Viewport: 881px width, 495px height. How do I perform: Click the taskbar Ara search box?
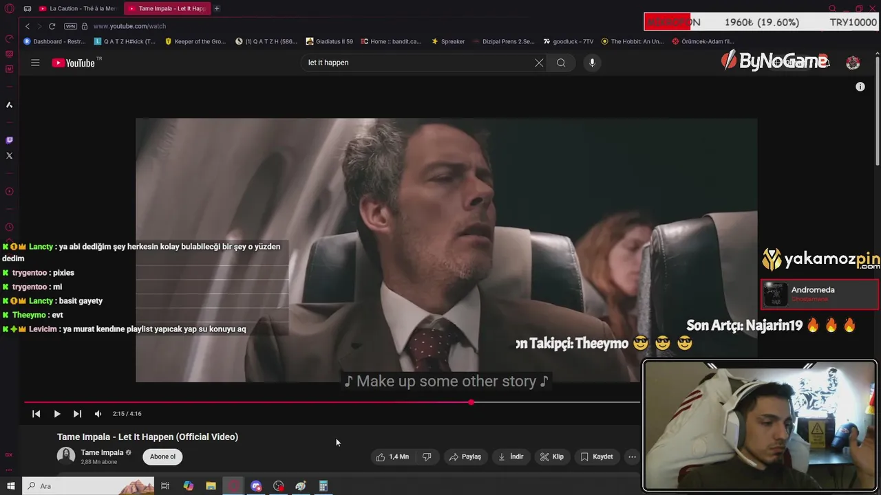click(88, 486)
